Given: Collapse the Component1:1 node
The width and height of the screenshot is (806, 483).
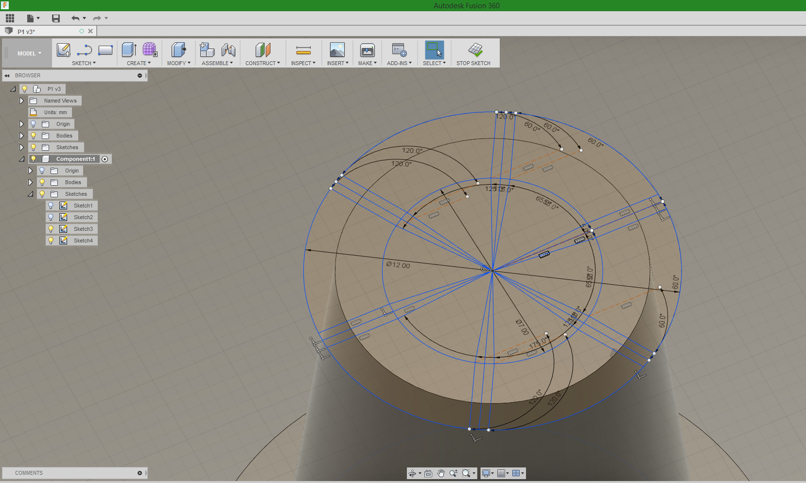Looking at the screenshot, I should 21,159.
